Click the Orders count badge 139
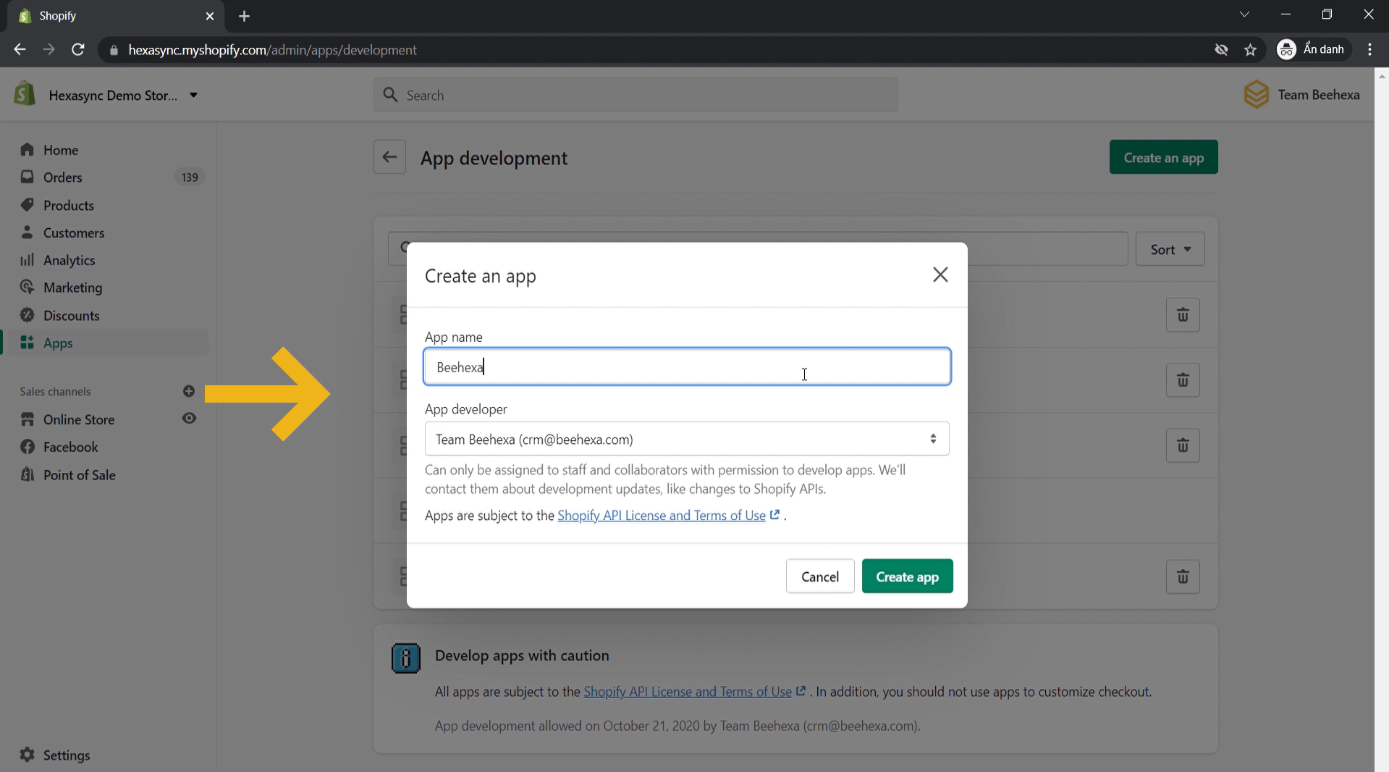Viewport: 1389px width, 772px height. (190, 177)
